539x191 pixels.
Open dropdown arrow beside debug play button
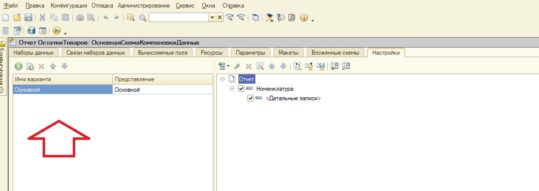point(65,33)
